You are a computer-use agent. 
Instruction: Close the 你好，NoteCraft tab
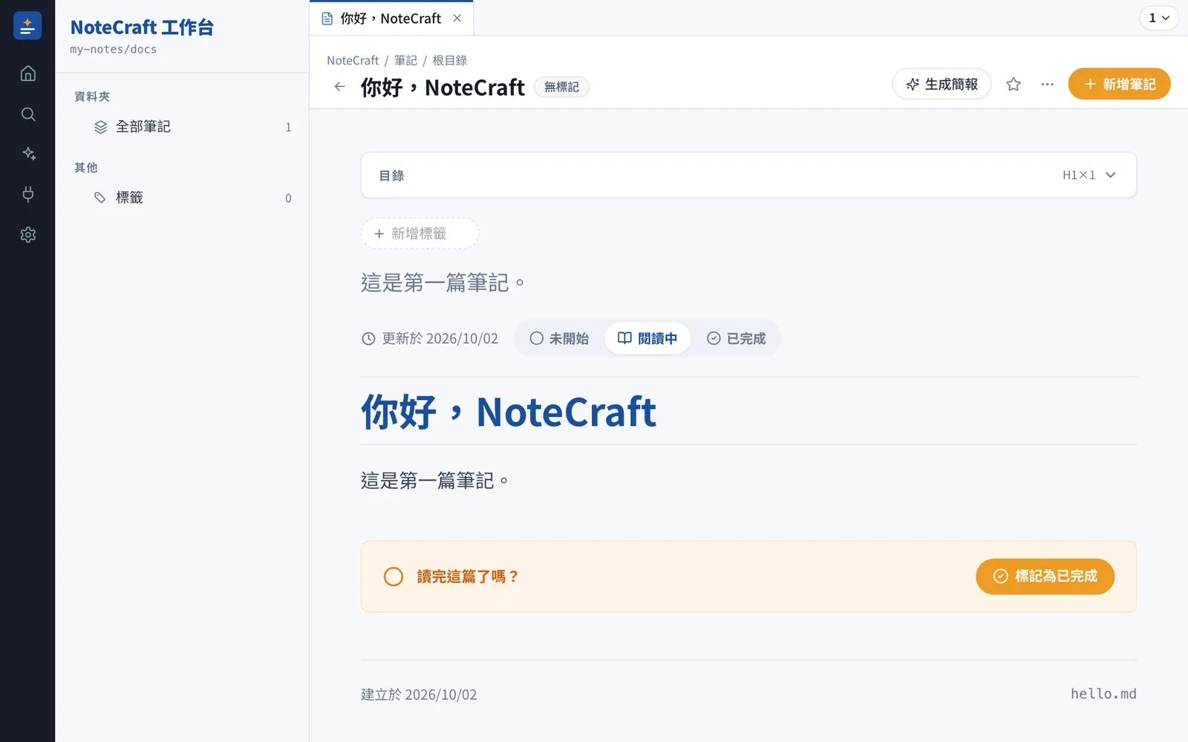click(457, 19)
